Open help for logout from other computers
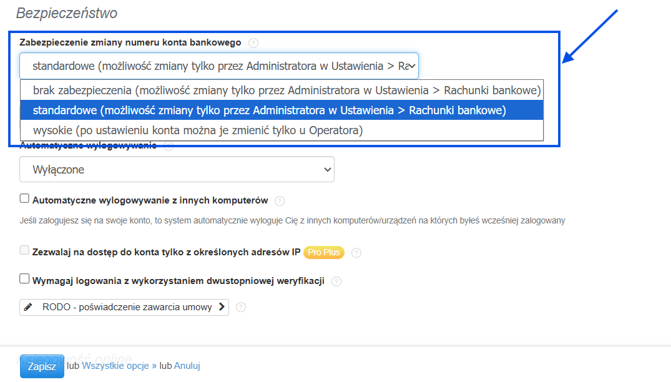This screenshot has width=671, height=382. tap(280, 200)
